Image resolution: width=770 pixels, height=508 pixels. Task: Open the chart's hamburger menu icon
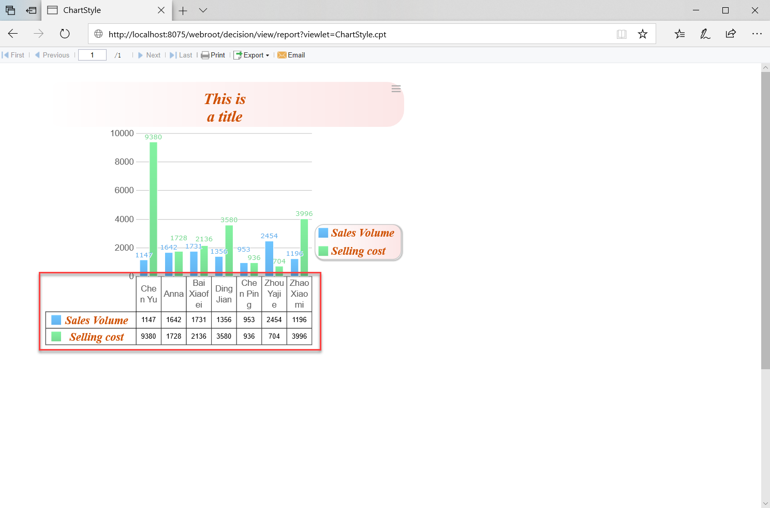[396, 89]
